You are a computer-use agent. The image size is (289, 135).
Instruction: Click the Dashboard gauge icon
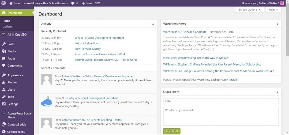4,13
